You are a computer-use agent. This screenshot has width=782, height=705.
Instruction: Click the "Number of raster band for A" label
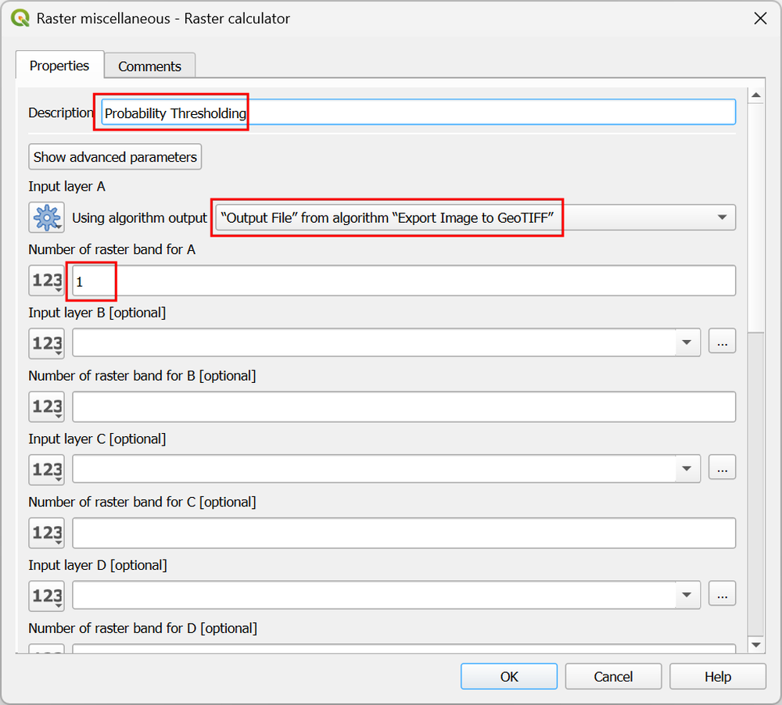(112, 249)
